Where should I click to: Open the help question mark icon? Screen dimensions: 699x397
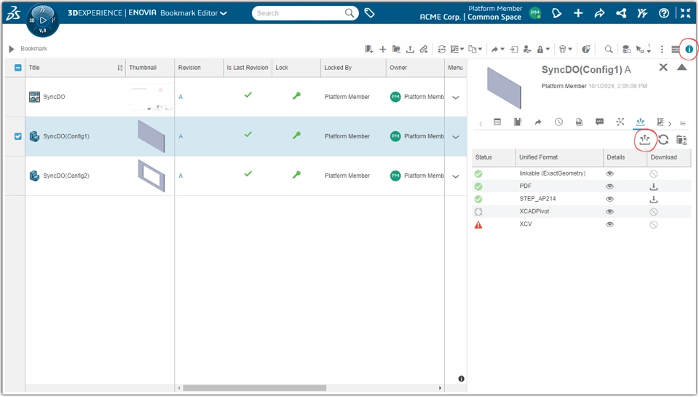tap(664, 13)
